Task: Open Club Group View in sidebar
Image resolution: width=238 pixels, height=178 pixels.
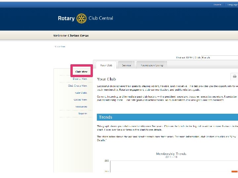Action: click(x=77, y=86)
